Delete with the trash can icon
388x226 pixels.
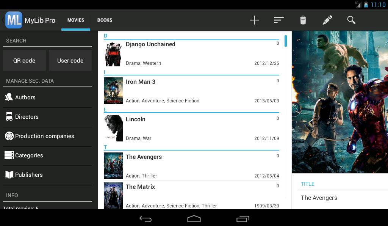tap(303, 20)
